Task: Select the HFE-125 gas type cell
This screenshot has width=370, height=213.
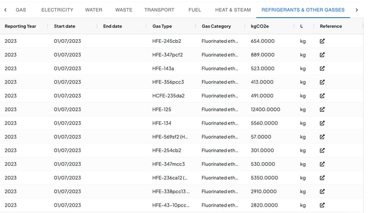Action: 162,109
